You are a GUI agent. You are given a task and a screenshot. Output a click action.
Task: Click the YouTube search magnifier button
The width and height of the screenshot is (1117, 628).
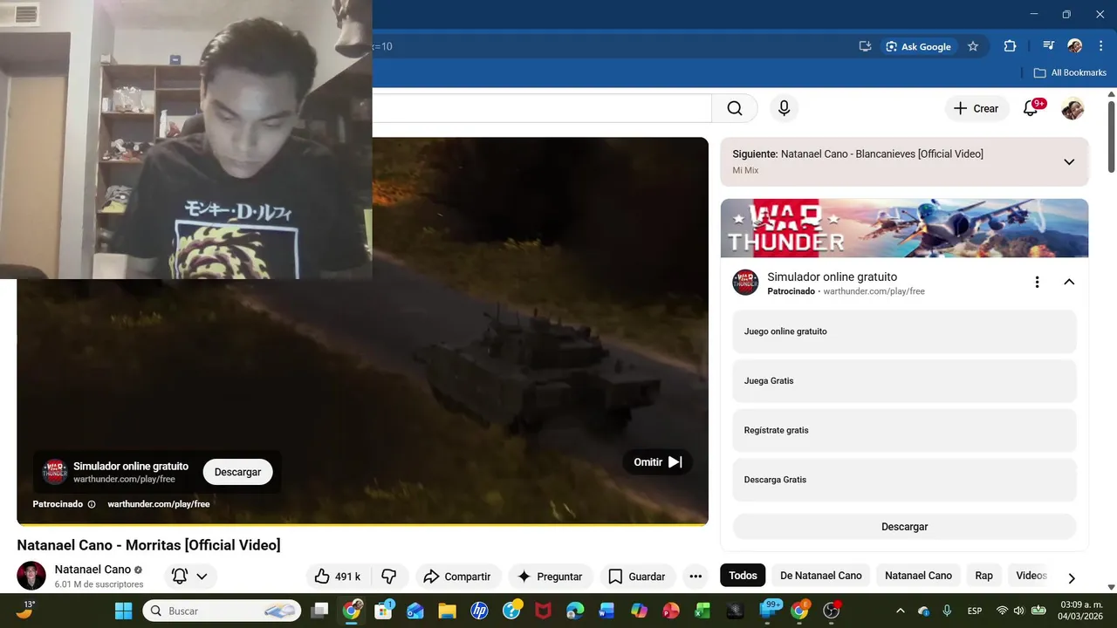pos(735,108)
